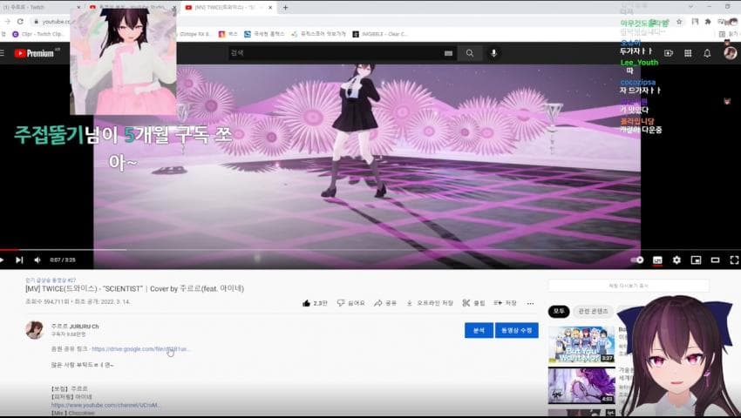Enter fullscreen mode
This screenshot has width=741, height=418.
click(x=734, y=260)
